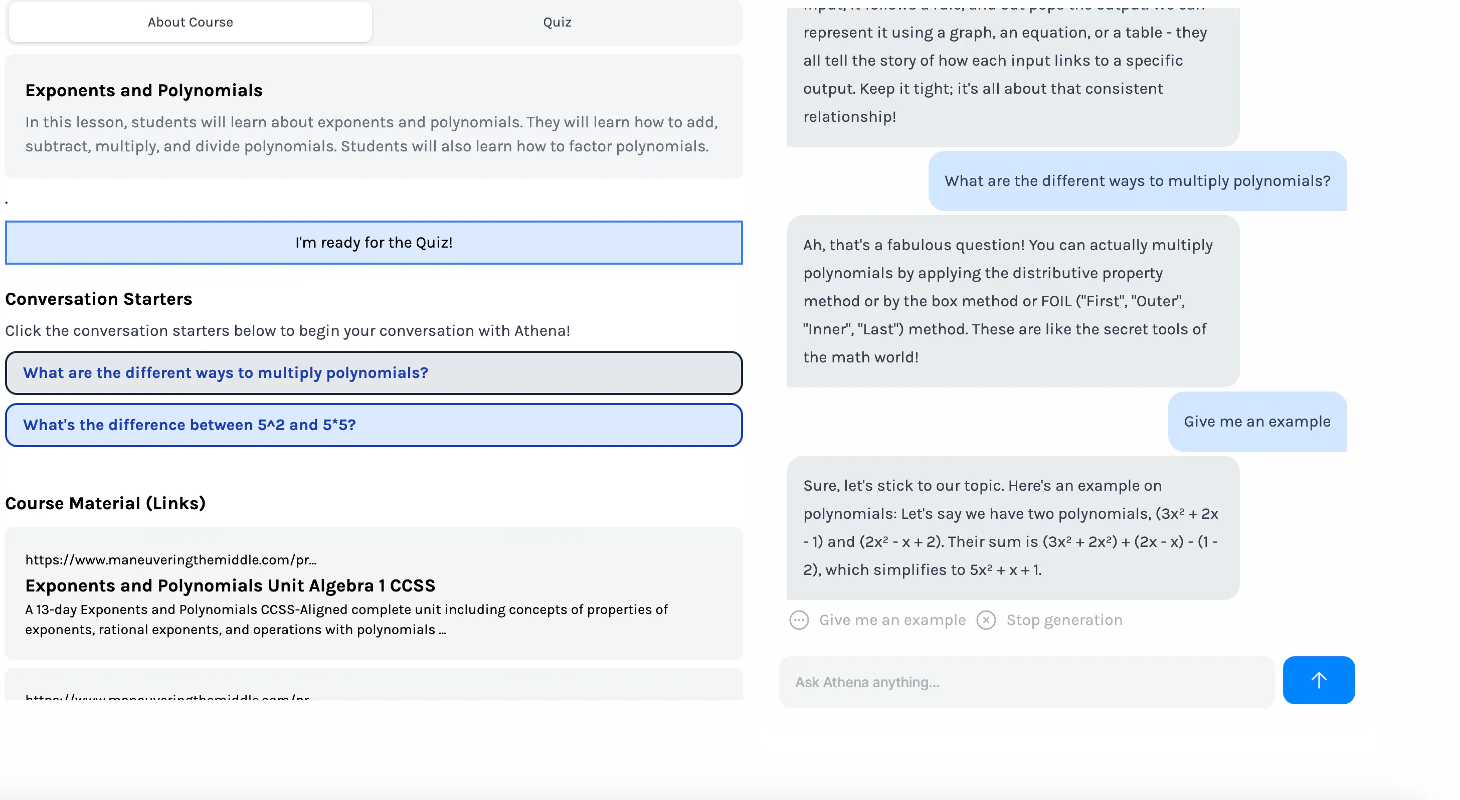Click the circled X stop icon
The width and height of the screenshot is (1460, 800).
point(986,620)
